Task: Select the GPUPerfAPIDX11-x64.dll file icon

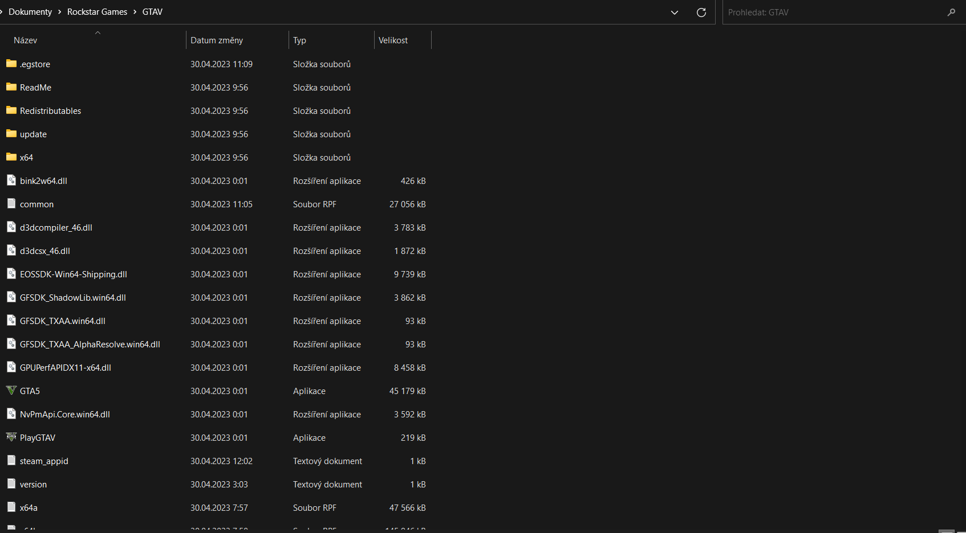Action: point(11,367)
